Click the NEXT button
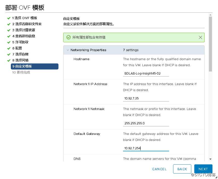This screenshot has width=218, height=179. point(203,169)
